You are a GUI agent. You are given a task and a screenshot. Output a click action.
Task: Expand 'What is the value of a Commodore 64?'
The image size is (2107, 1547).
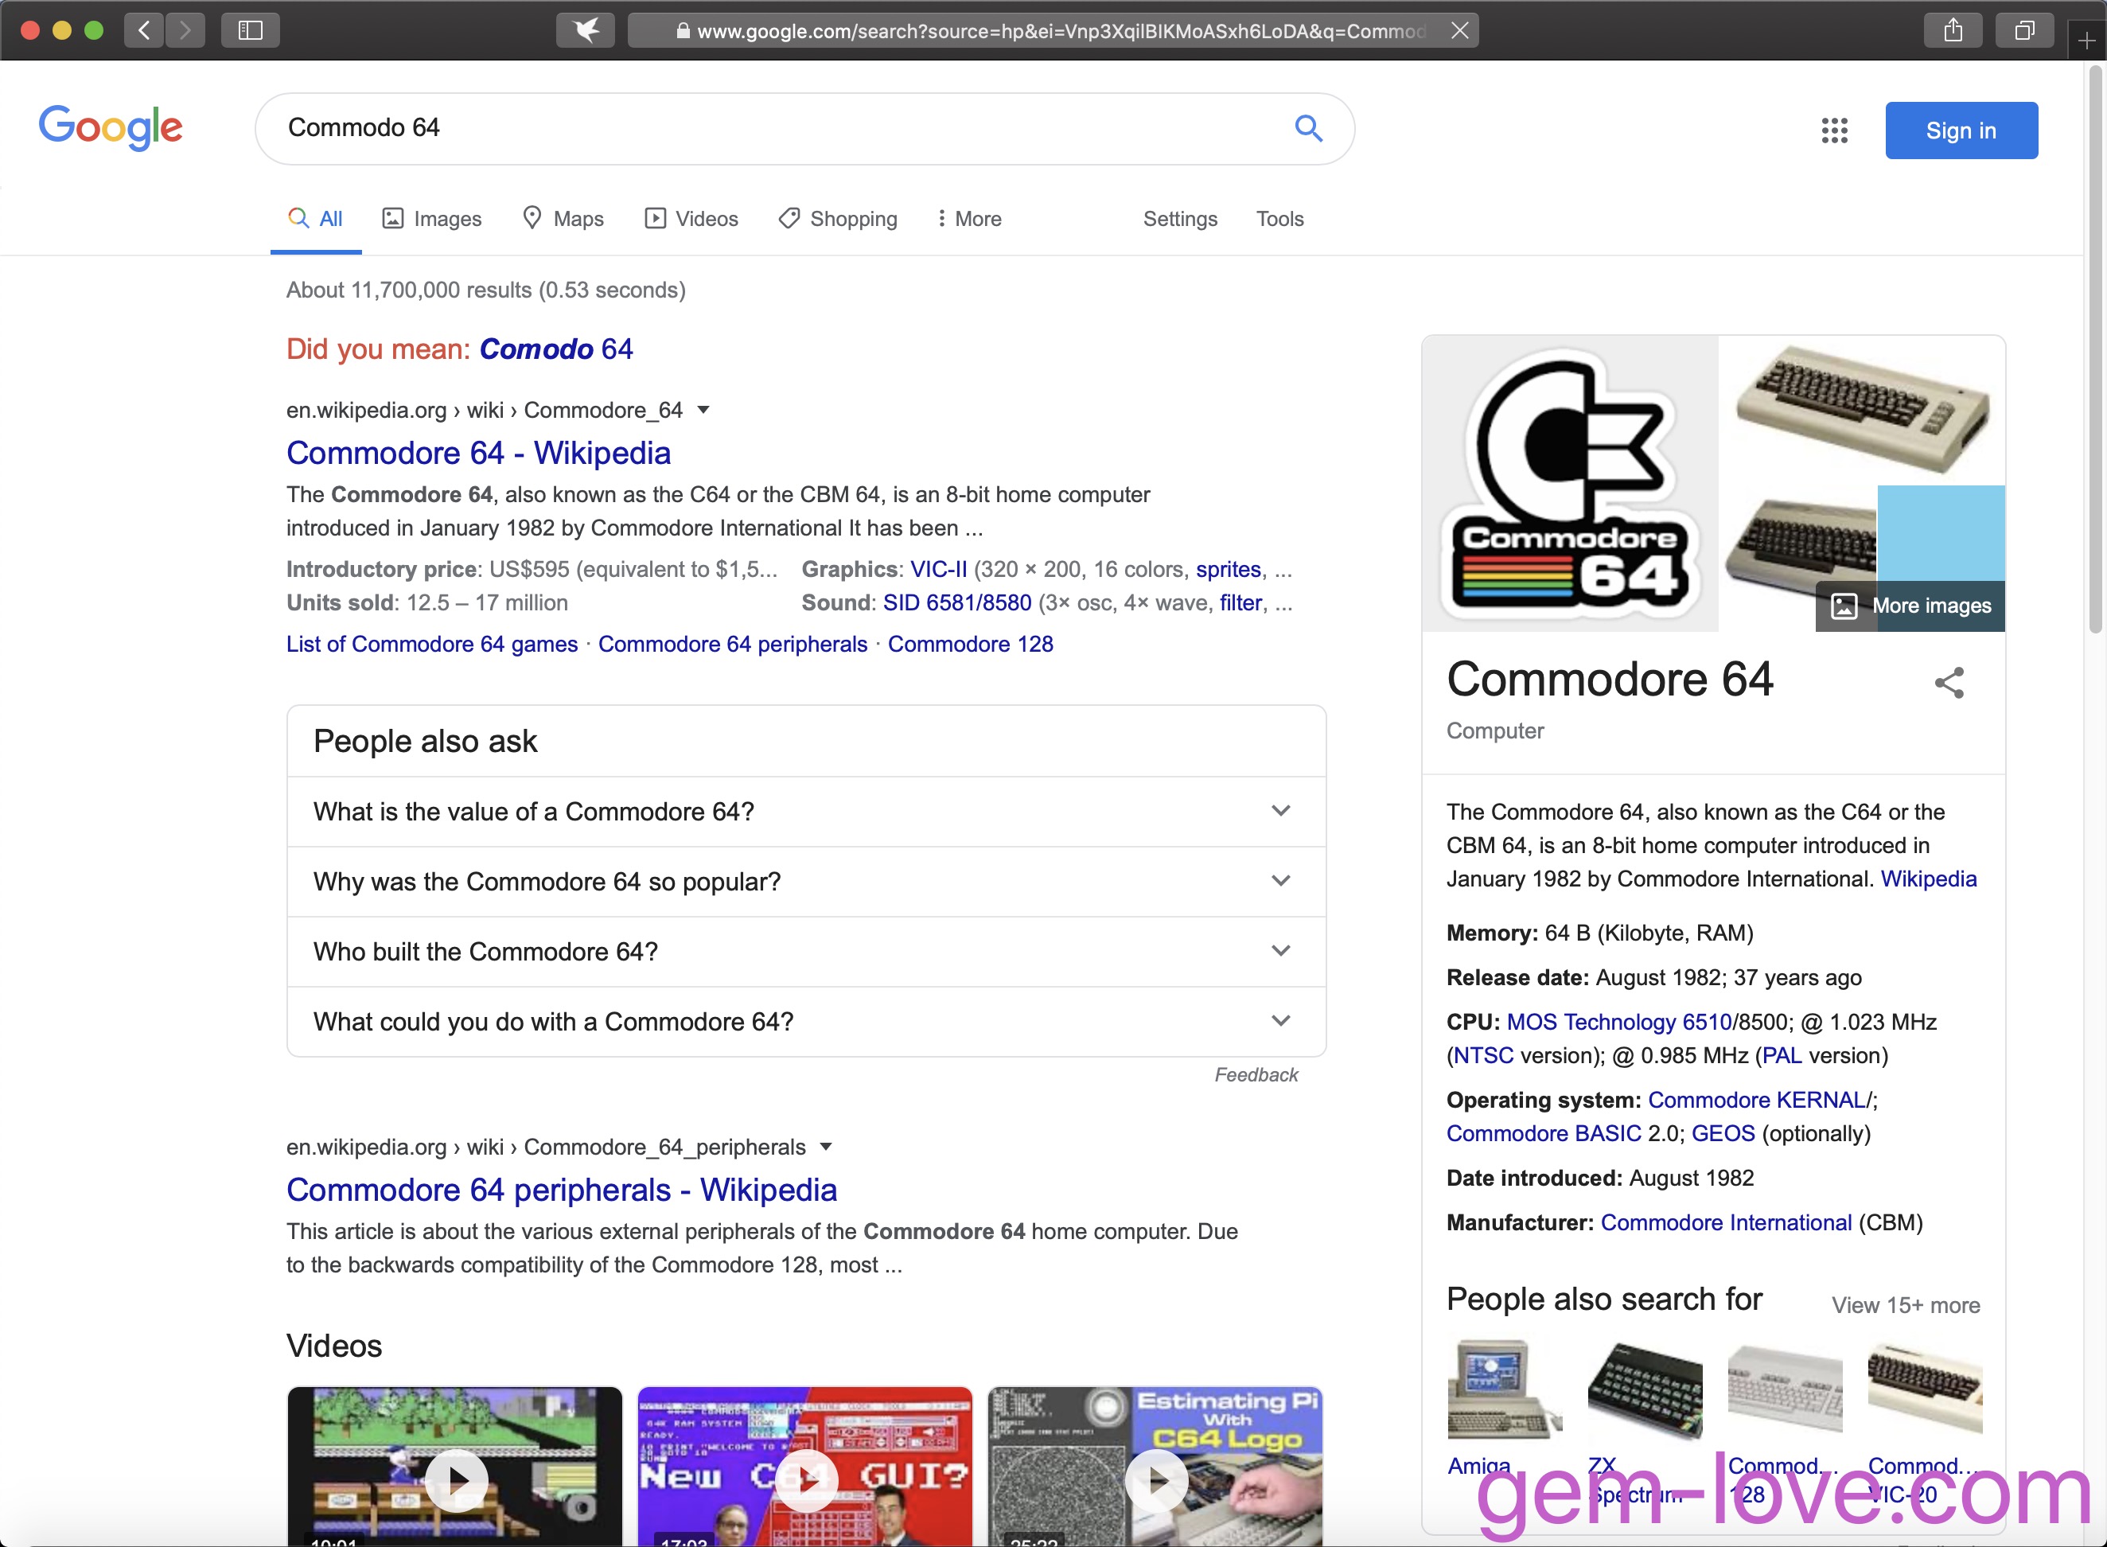click(x=806, y=812)
